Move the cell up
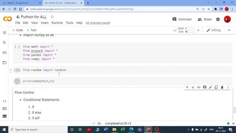Screen dimensions: 236x133 click(187, 87)
